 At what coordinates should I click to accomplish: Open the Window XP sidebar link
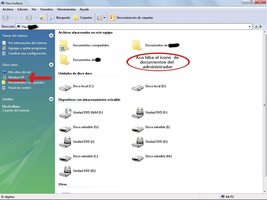[x=16, y=77]
